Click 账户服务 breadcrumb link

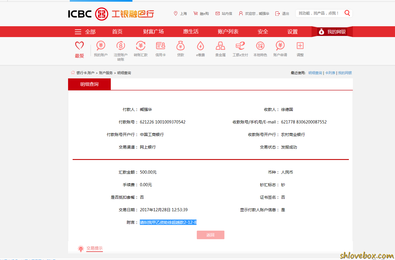pos(106,73)
